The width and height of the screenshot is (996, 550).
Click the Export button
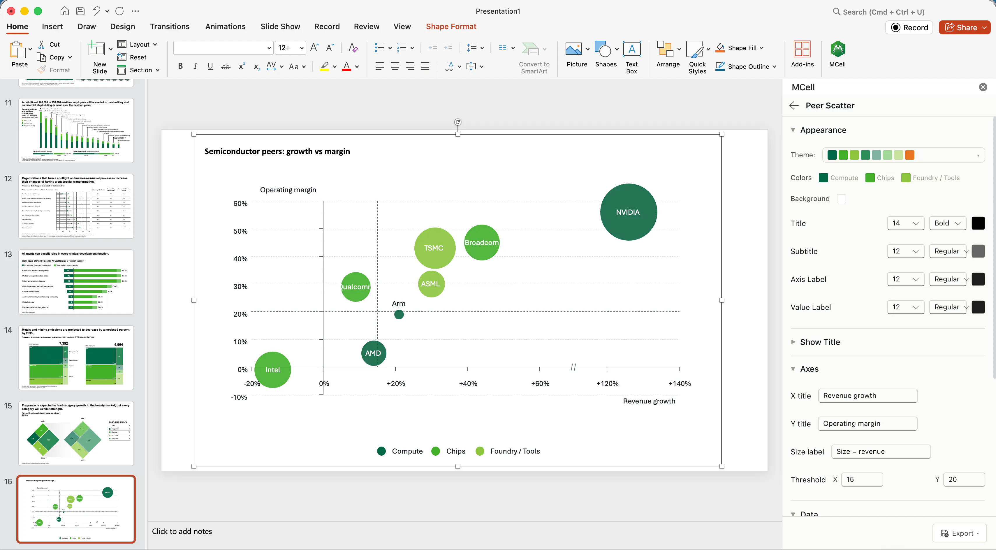pos(960,533)
